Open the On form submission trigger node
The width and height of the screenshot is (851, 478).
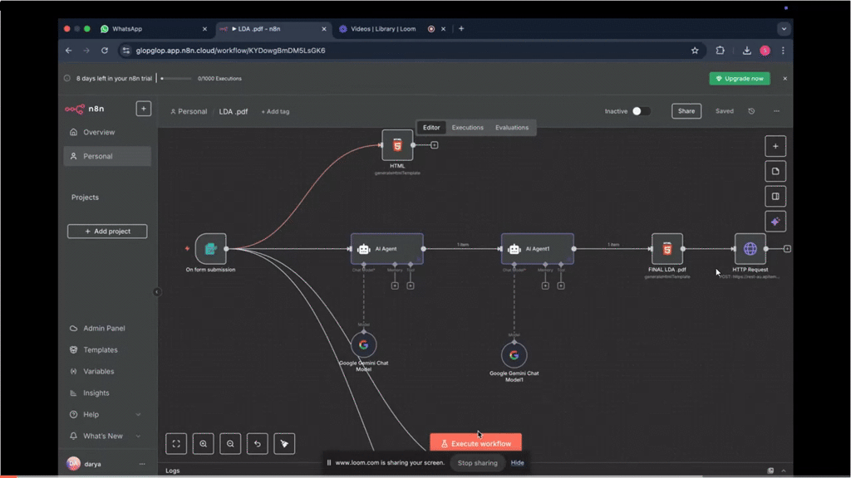tap(210, 249)
